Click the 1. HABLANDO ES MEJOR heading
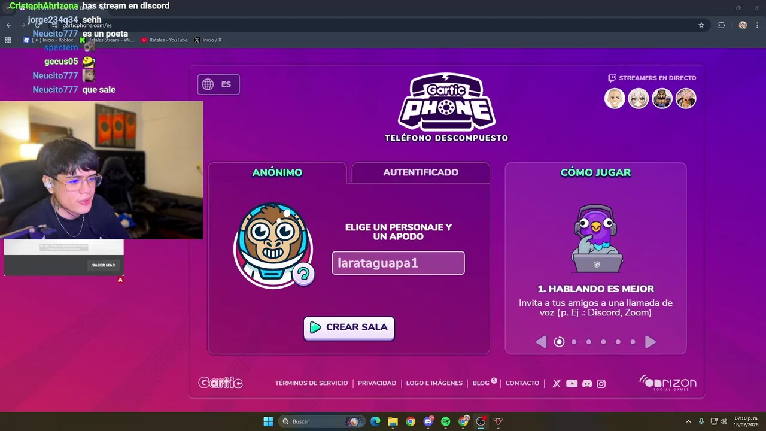This screenshot has height=431, width=766. 596,289
